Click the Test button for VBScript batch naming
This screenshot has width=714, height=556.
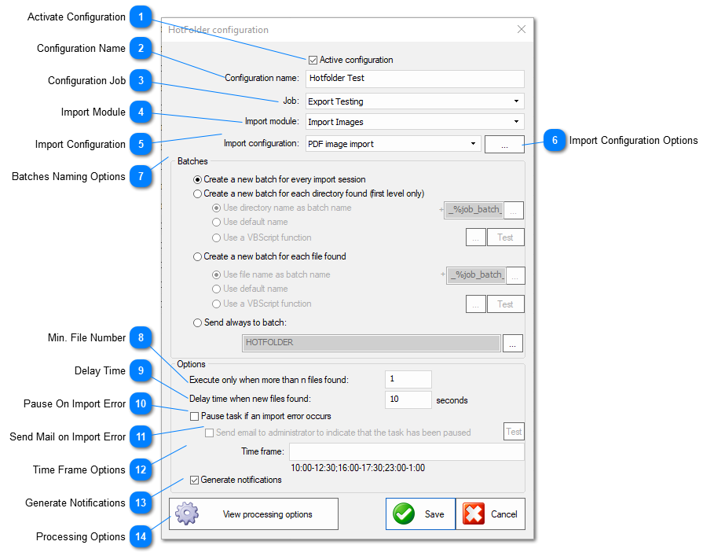pos(505,237)
